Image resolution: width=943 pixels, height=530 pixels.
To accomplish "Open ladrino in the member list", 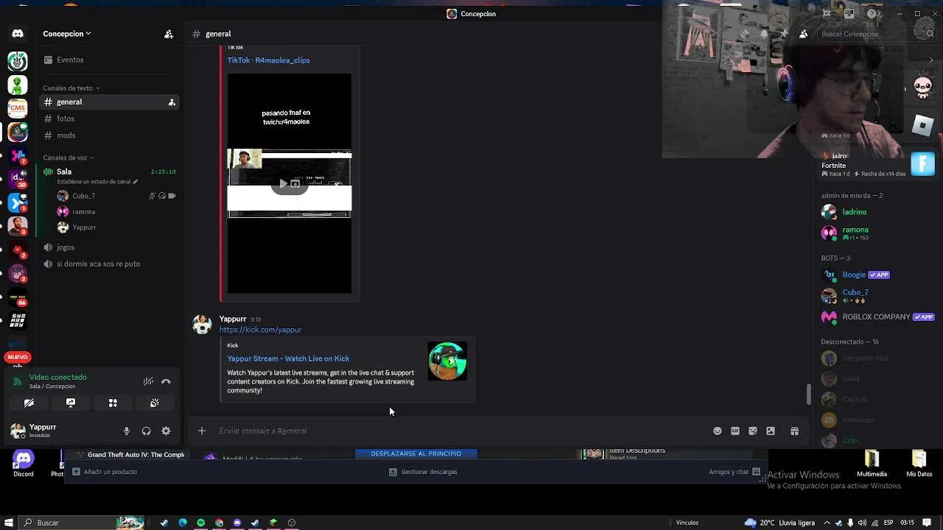I will [x=855, y=212].
